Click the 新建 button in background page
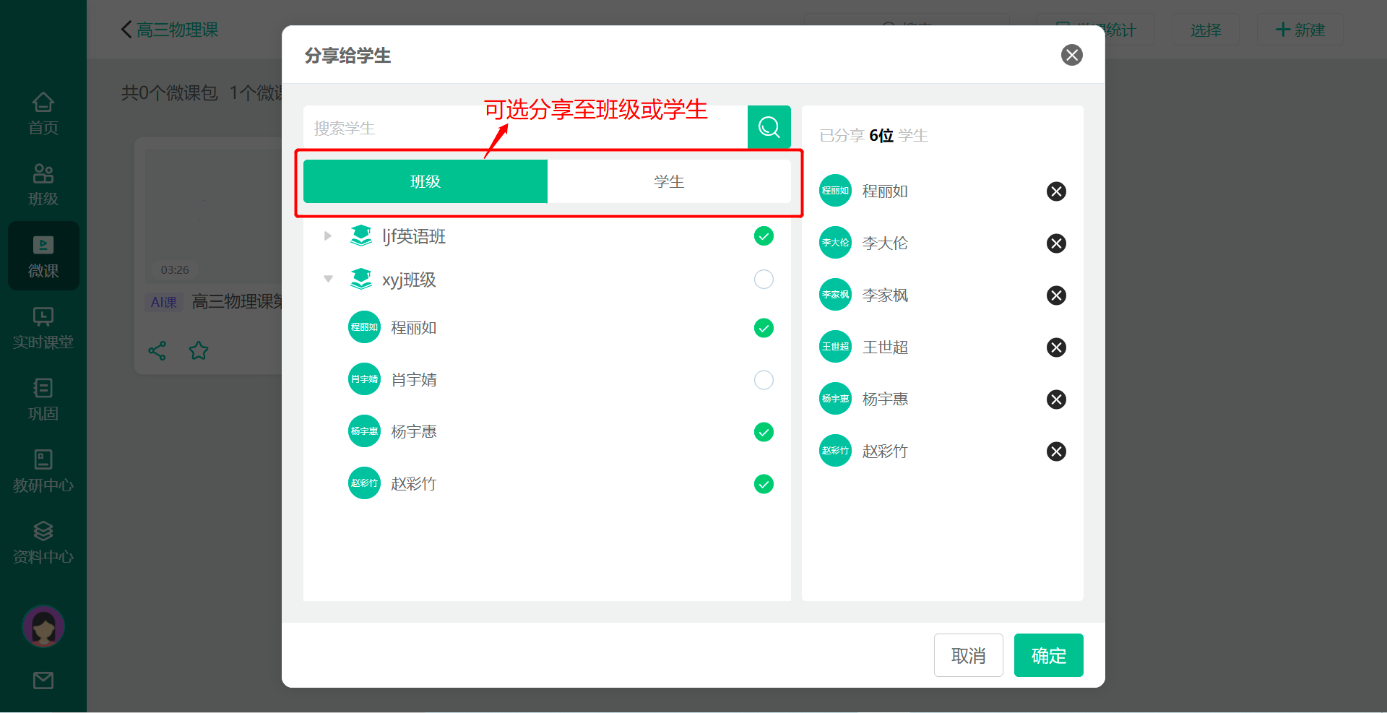The width and height of the screenshot is (1387, 713). pyautogui.click(x=1300, y=30)
